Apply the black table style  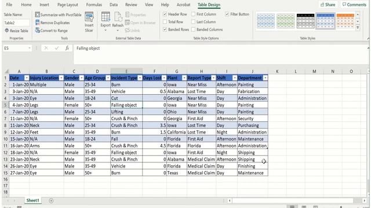click(x=305, y=21)
